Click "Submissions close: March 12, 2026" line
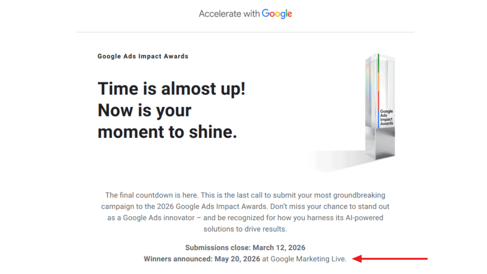Screen dimensions: 487x274 245,248
